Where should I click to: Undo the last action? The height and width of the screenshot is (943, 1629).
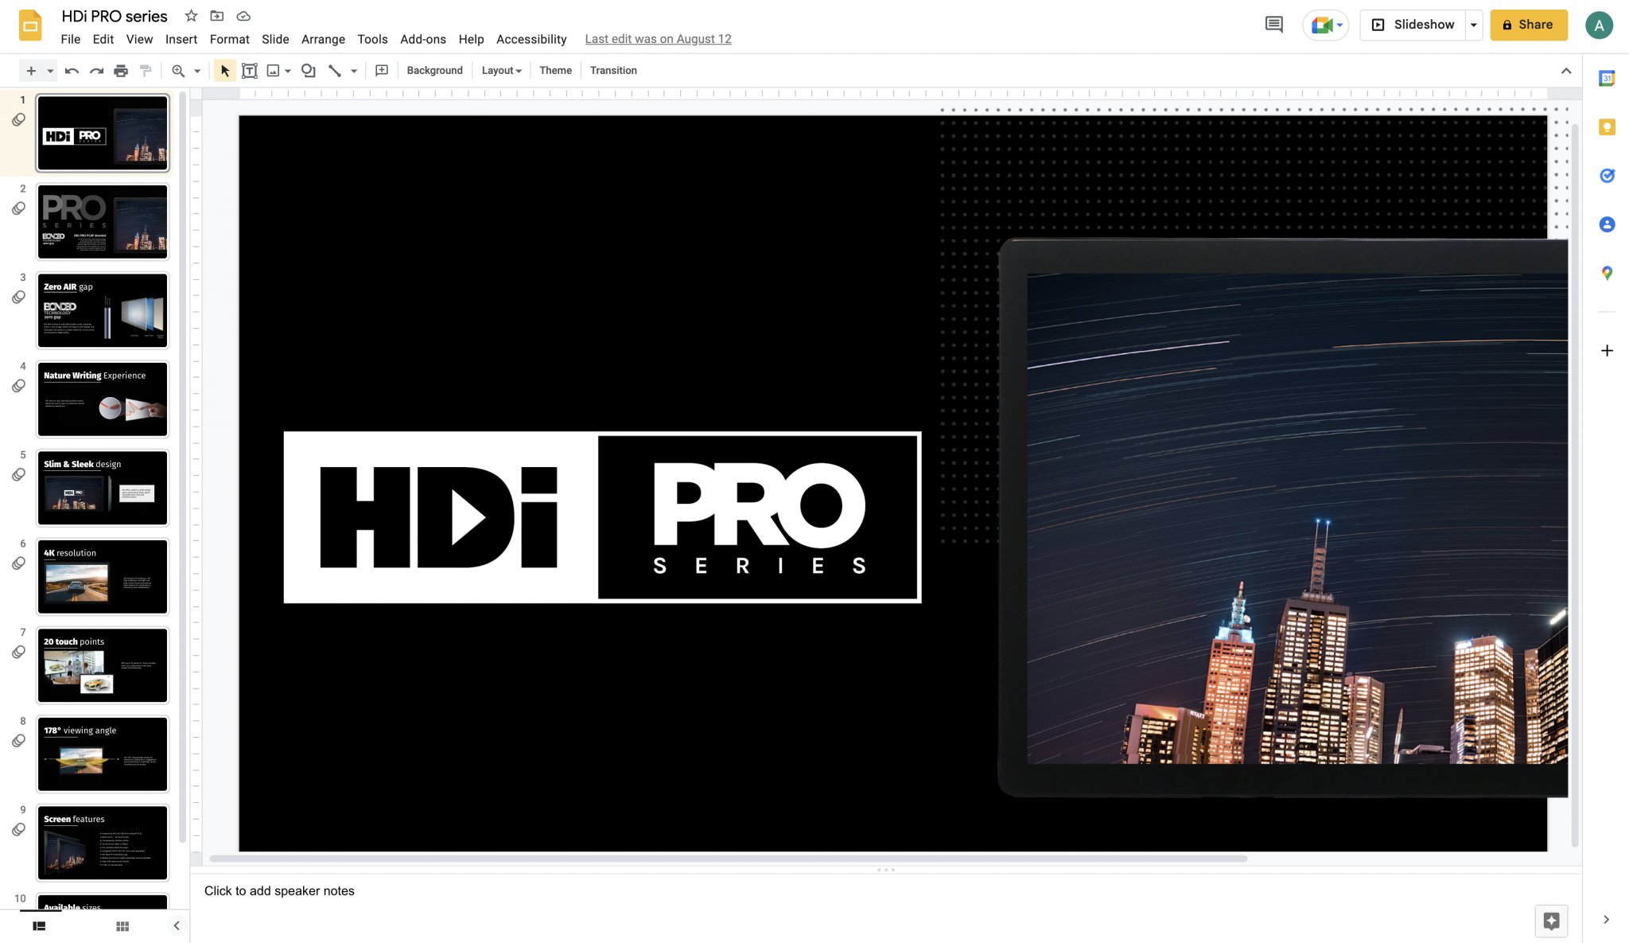(x=71, y=70)
